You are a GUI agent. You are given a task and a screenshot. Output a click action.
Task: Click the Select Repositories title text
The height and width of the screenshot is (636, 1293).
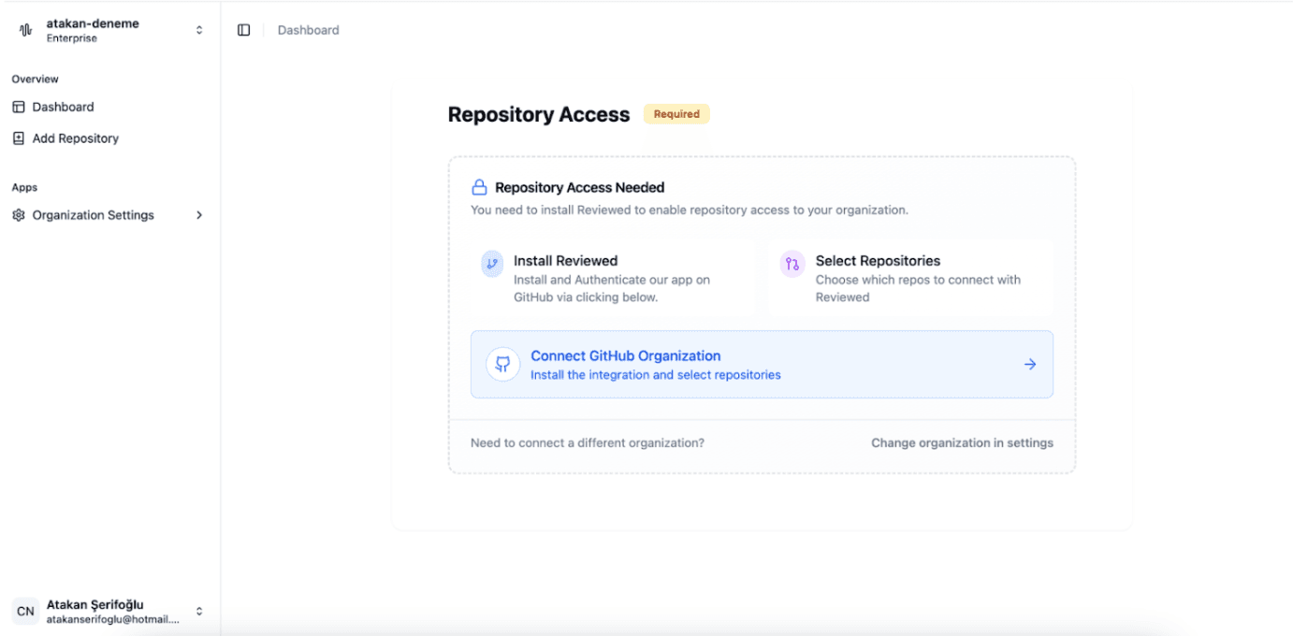[x=878, y=261]
